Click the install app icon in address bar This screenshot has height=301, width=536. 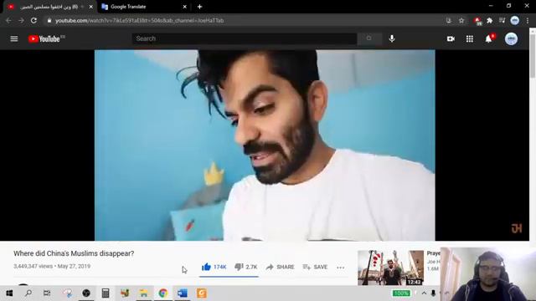449,20
